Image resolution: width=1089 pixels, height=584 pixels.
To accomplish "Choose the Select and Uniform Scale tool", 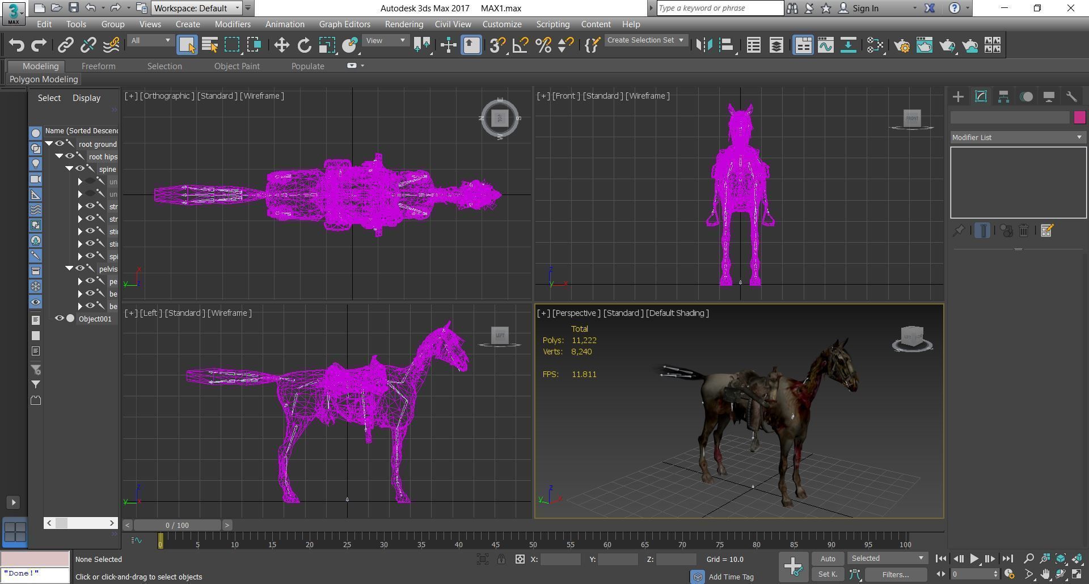I will [x=327, y=45].
